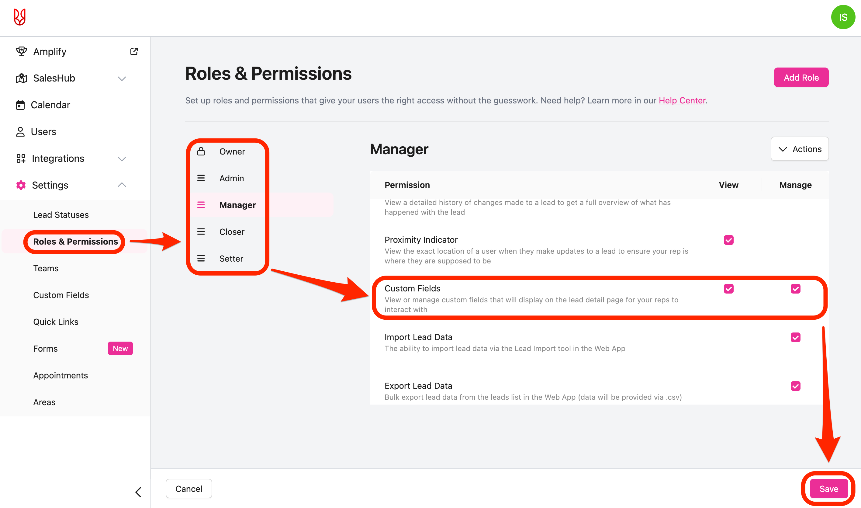
Task: Open Lead Statuses settings page
Action: click(x=61, y=215)
